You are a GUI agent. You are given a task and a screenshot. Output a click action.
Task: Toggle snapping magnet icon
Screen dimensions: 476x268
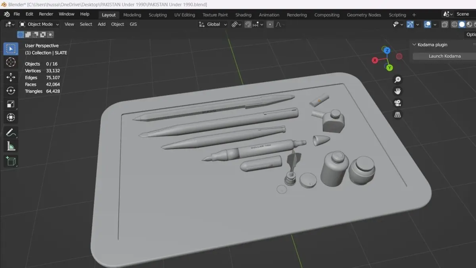[248, 24]
